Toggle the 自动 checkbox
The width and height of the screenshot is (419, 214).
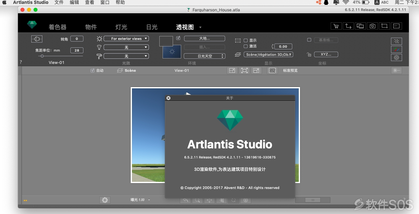point(93,70)
